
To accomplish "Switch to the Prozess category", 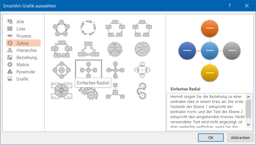I will [x=24, y=36].
